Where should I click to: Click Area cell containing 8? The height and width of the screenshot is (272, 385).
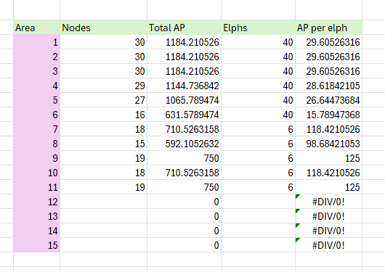[x=36, y=144]
